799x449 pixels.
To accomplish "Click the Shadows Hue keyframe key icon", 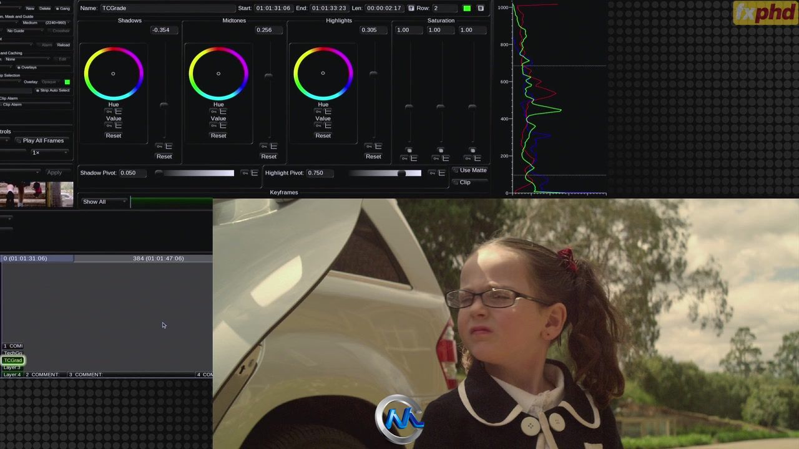I will (109, 112).
